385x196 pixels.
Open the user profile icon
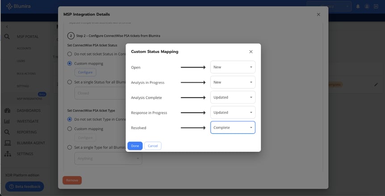coord(367,7)
